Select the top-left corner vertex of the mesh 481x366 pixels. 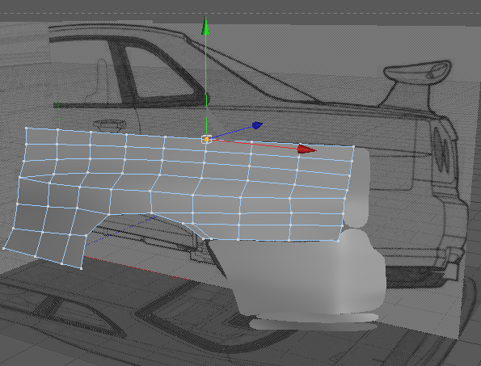point(27,128)
